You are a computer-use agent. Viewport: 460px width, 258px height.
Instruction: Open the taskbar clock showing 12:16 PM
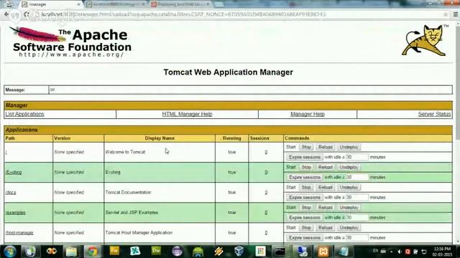(x=442, y=252)
